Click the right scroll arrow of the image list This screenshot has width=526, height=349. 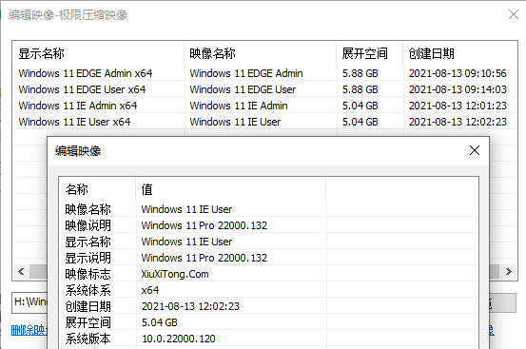pos(509,271)
